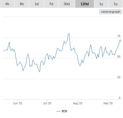This screenshot has width=123, height=118.
Task: Click the RSI peak above 75 in late July
Action: [69, 33]
